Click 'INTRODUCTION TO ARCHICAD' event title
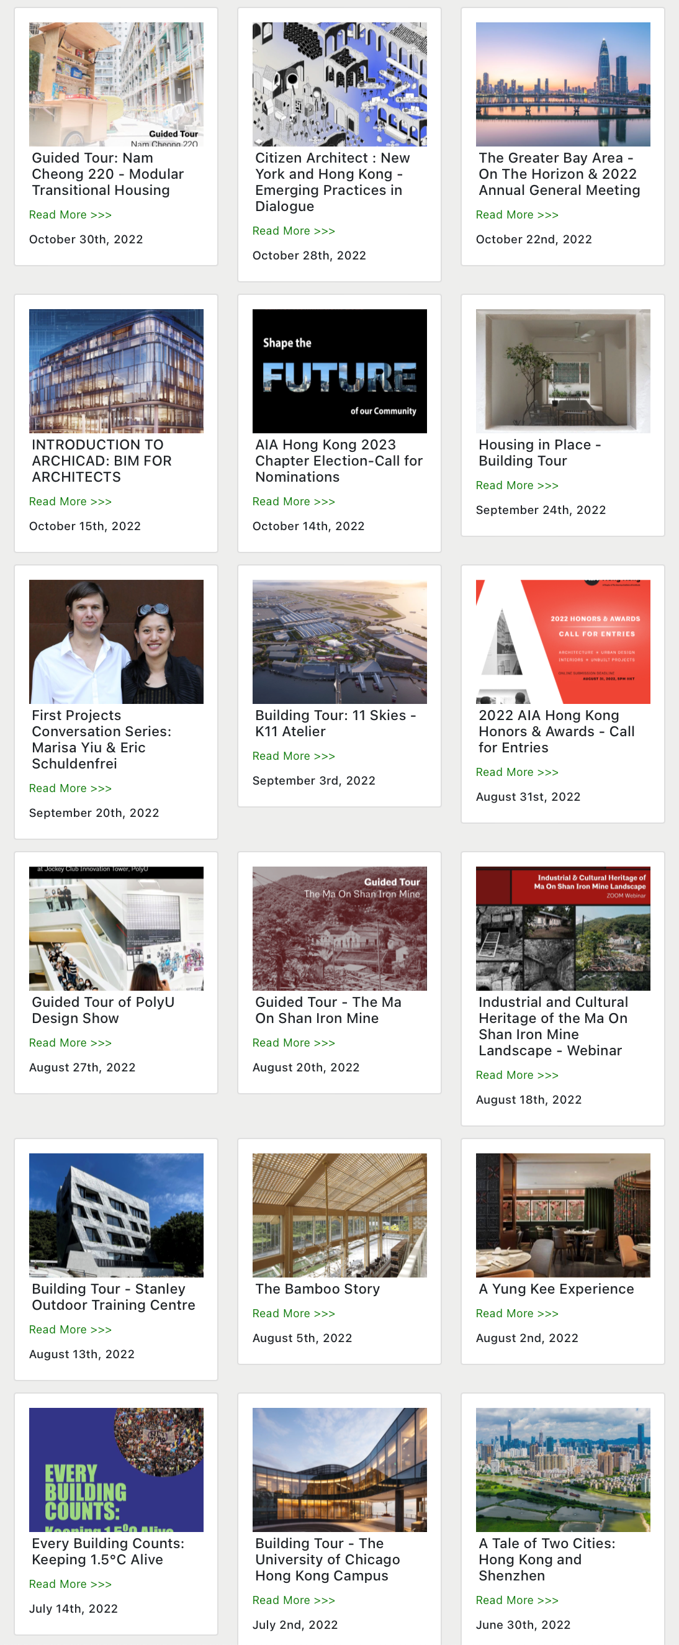Image resolution: width=679 pixels, height=1645 pixels. [102, 461]
